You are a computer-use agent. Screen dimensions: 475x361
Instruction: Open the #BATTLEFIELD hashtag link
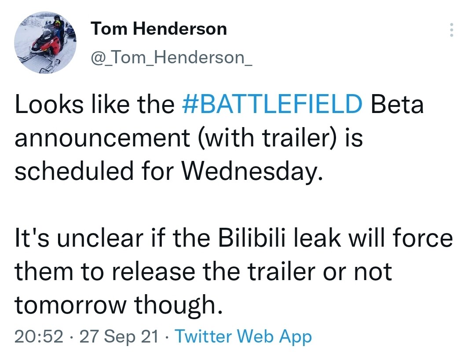(x=272, y=104)
